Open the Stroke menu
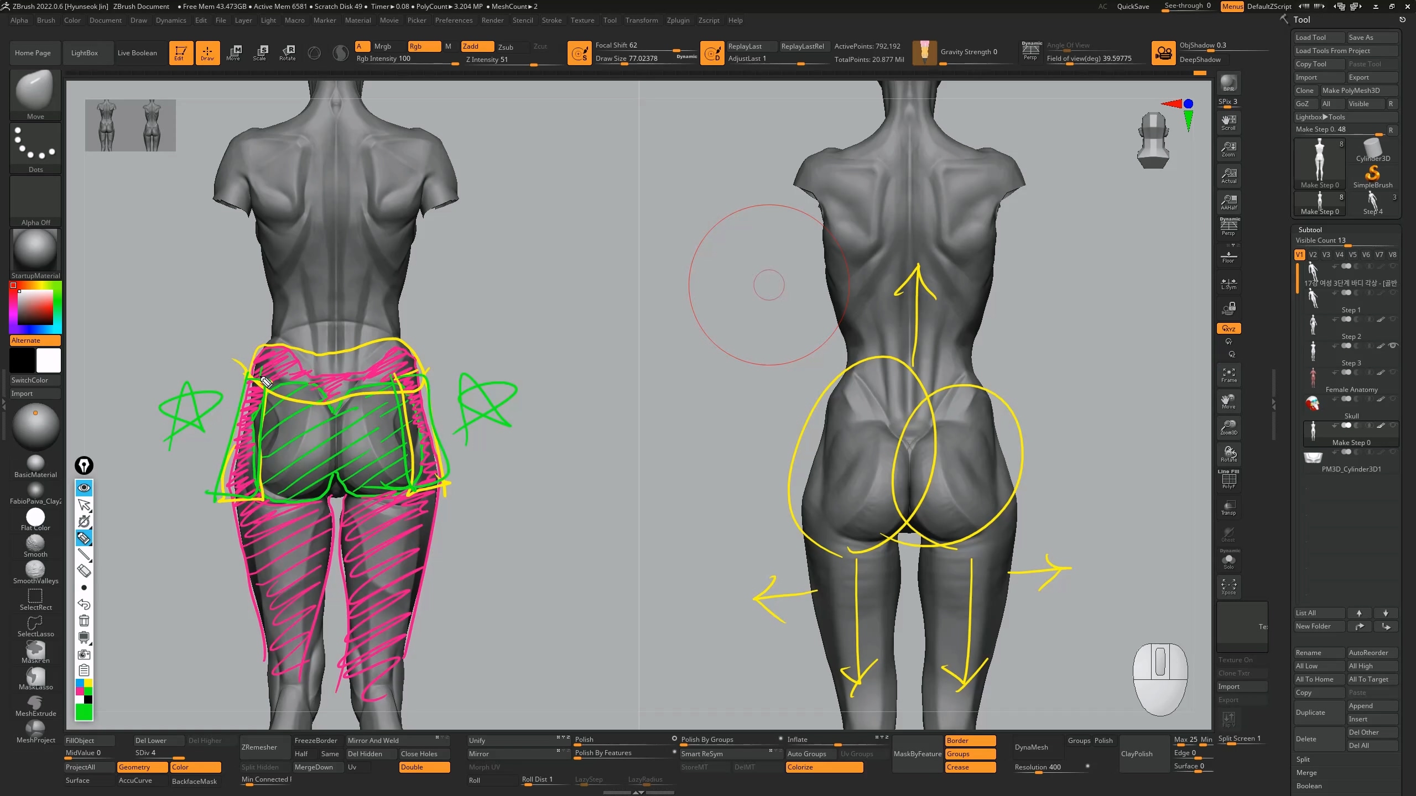Screen dimensions: 1416x796 coord(551,20)
